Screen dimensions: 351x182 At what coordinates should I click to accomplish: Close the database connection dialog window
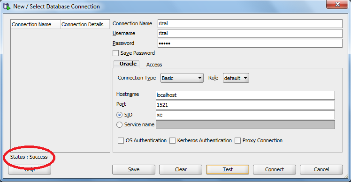pyautogui.click(x=337, y=4)
